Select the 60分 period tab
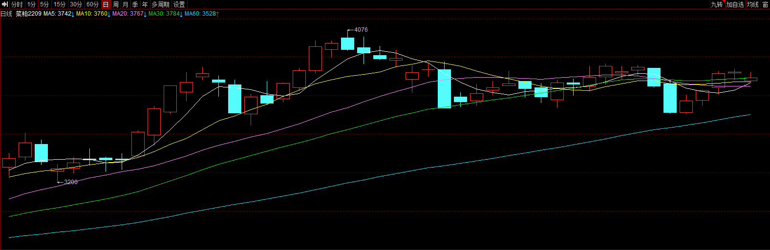The image size is (770, 250). [93, 4]
